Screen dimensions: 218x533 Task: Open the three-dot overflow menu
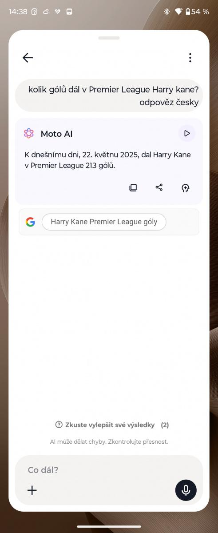(190, 58)
